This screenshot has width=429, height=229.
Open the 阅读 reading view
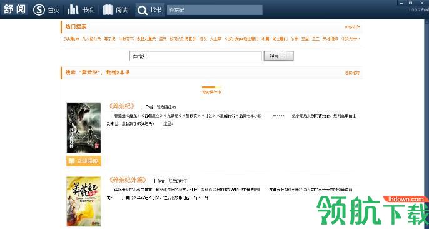pyautogui.click(x=115, y=10)
